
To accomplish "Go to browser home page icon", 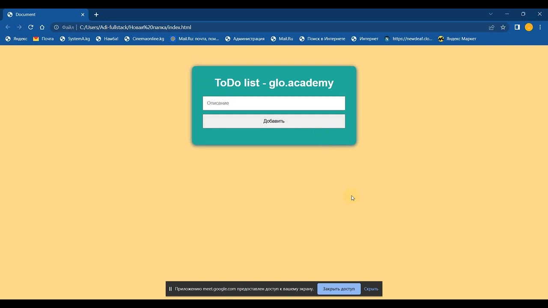I will tap(42, 27).
